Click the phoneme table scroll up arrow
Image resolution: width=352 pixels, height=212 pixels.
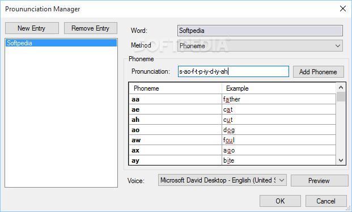[341, 87]
